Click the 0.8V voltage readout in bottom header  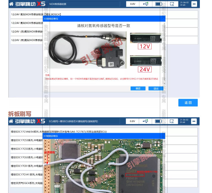tap(132, 121)
